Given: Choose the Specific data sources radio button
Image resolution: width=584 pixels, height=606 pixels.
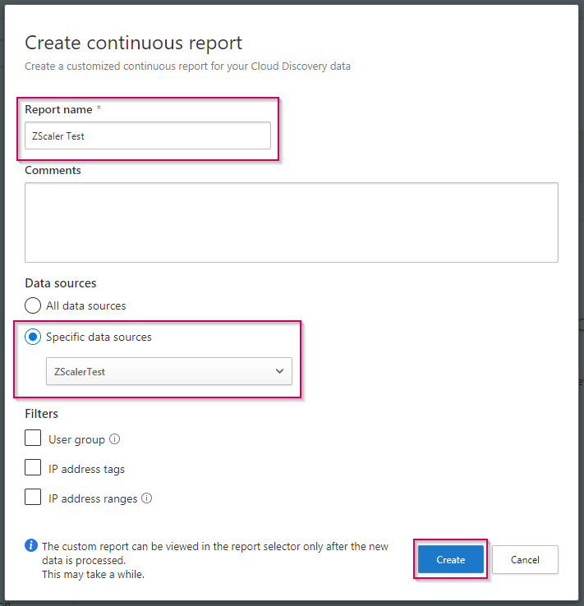Looking at the screenshot, I should [x=33, y=337].
